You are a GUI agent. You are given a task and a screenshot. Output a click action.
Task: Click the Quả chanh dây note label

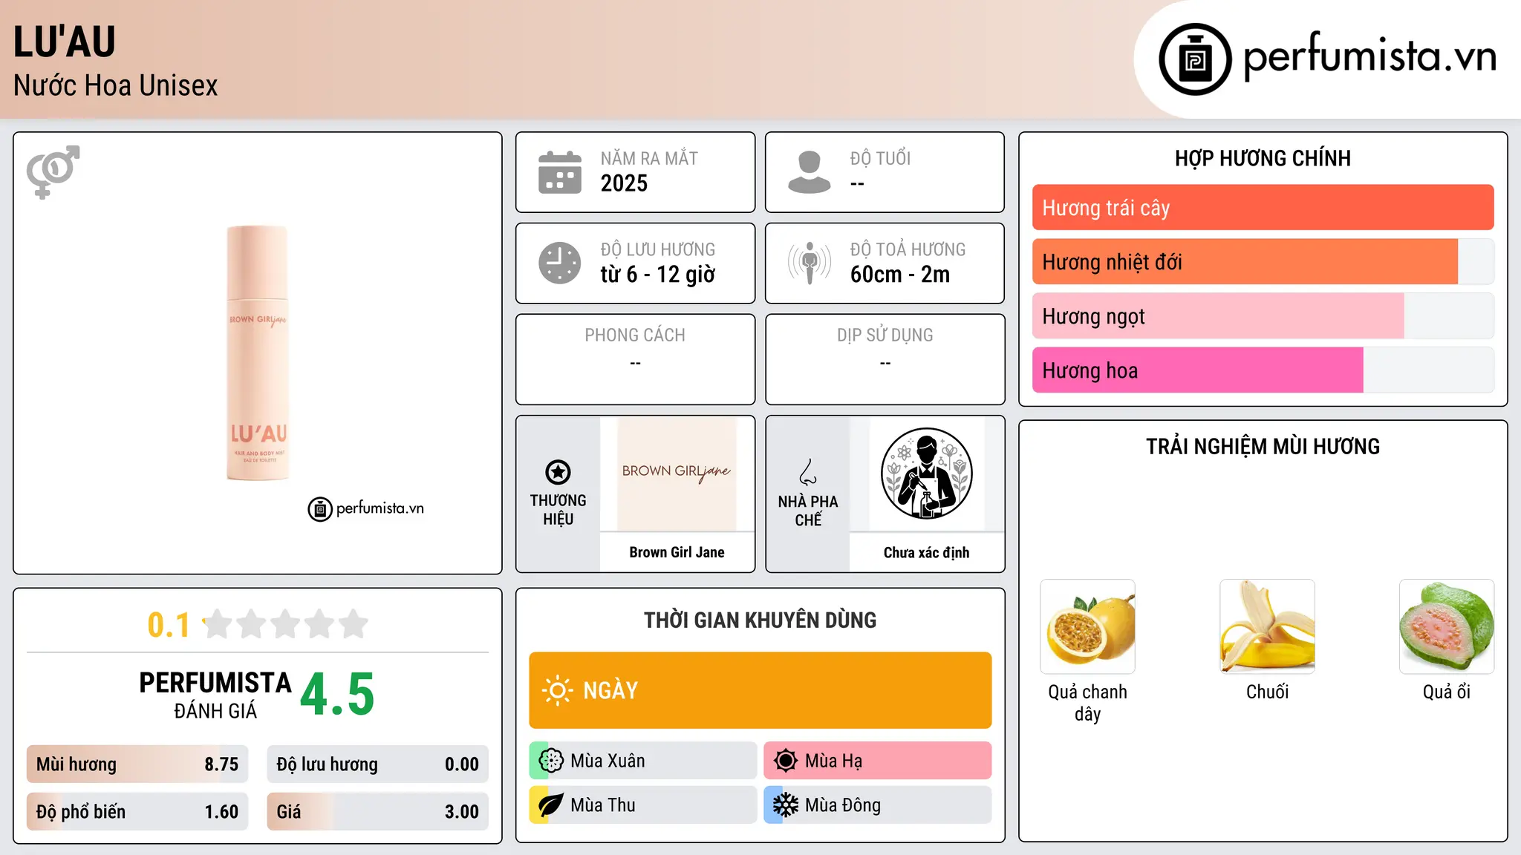click(1087, 702)
